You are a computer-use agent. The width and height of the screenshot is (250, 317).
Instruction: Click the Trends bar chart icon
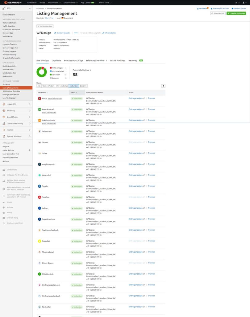point(4,130)
